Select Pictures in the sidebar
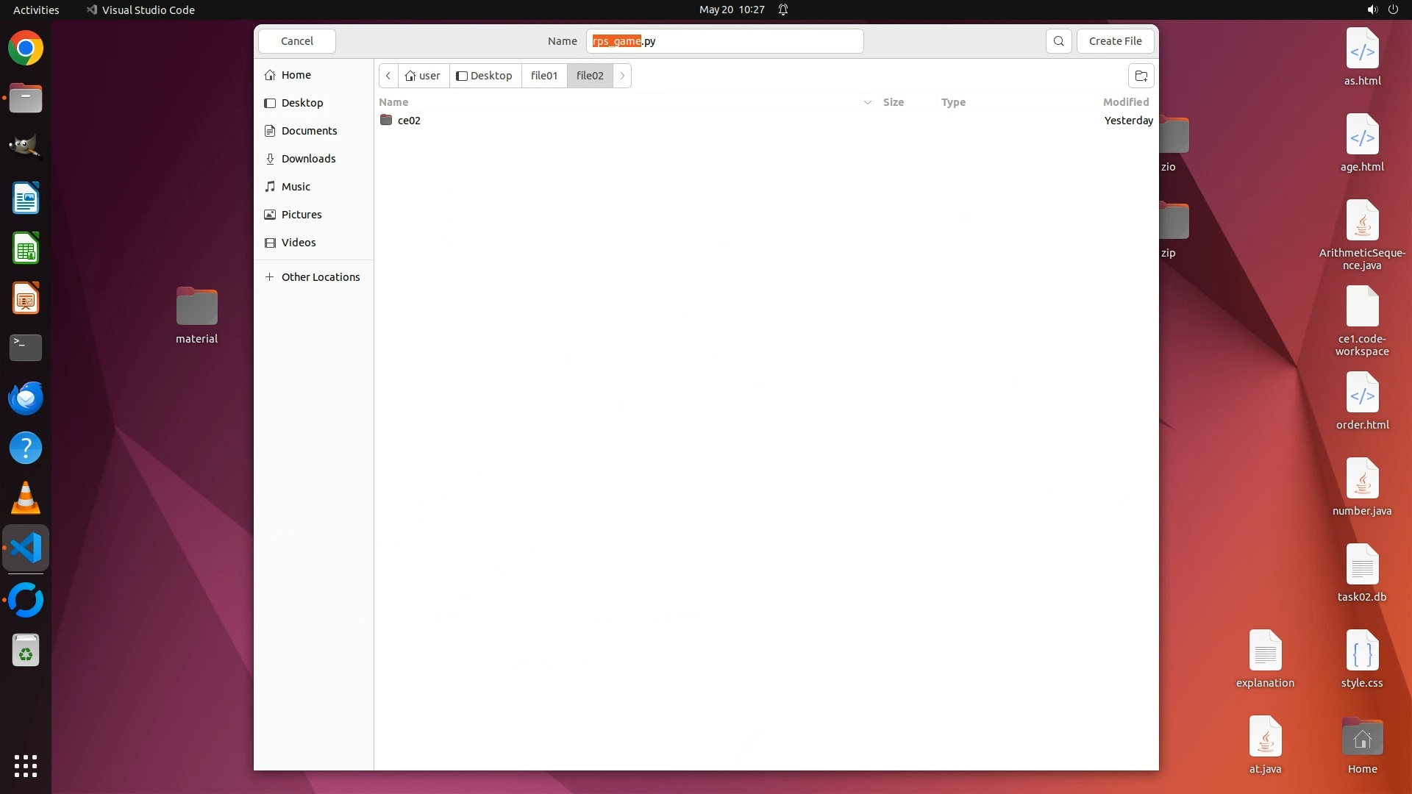 click(302, 215)
